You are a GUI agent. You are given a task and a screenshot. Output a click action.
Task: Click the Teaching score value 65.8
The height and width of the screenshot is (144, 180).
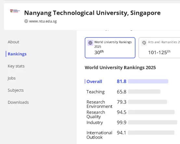pyautogui.click(x=122, y=92)
